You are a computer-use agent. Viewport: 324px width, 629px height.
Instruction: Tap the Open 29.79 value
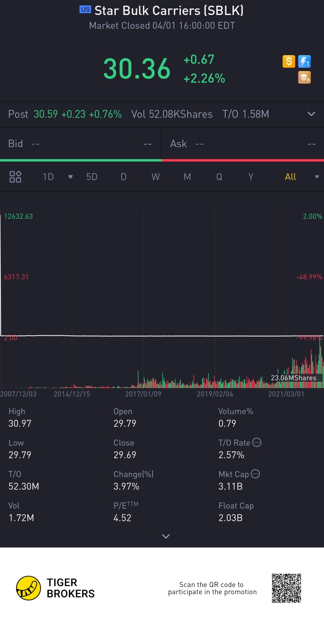point(125,423)
